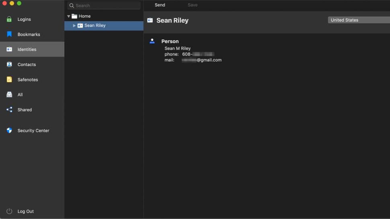Click the green padlock Logins icon
This screenshot has height=219, width=390.
coord(9,19)
